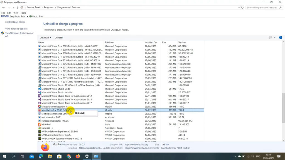Click the Search Programs and Features box

[x=263, y=7]
